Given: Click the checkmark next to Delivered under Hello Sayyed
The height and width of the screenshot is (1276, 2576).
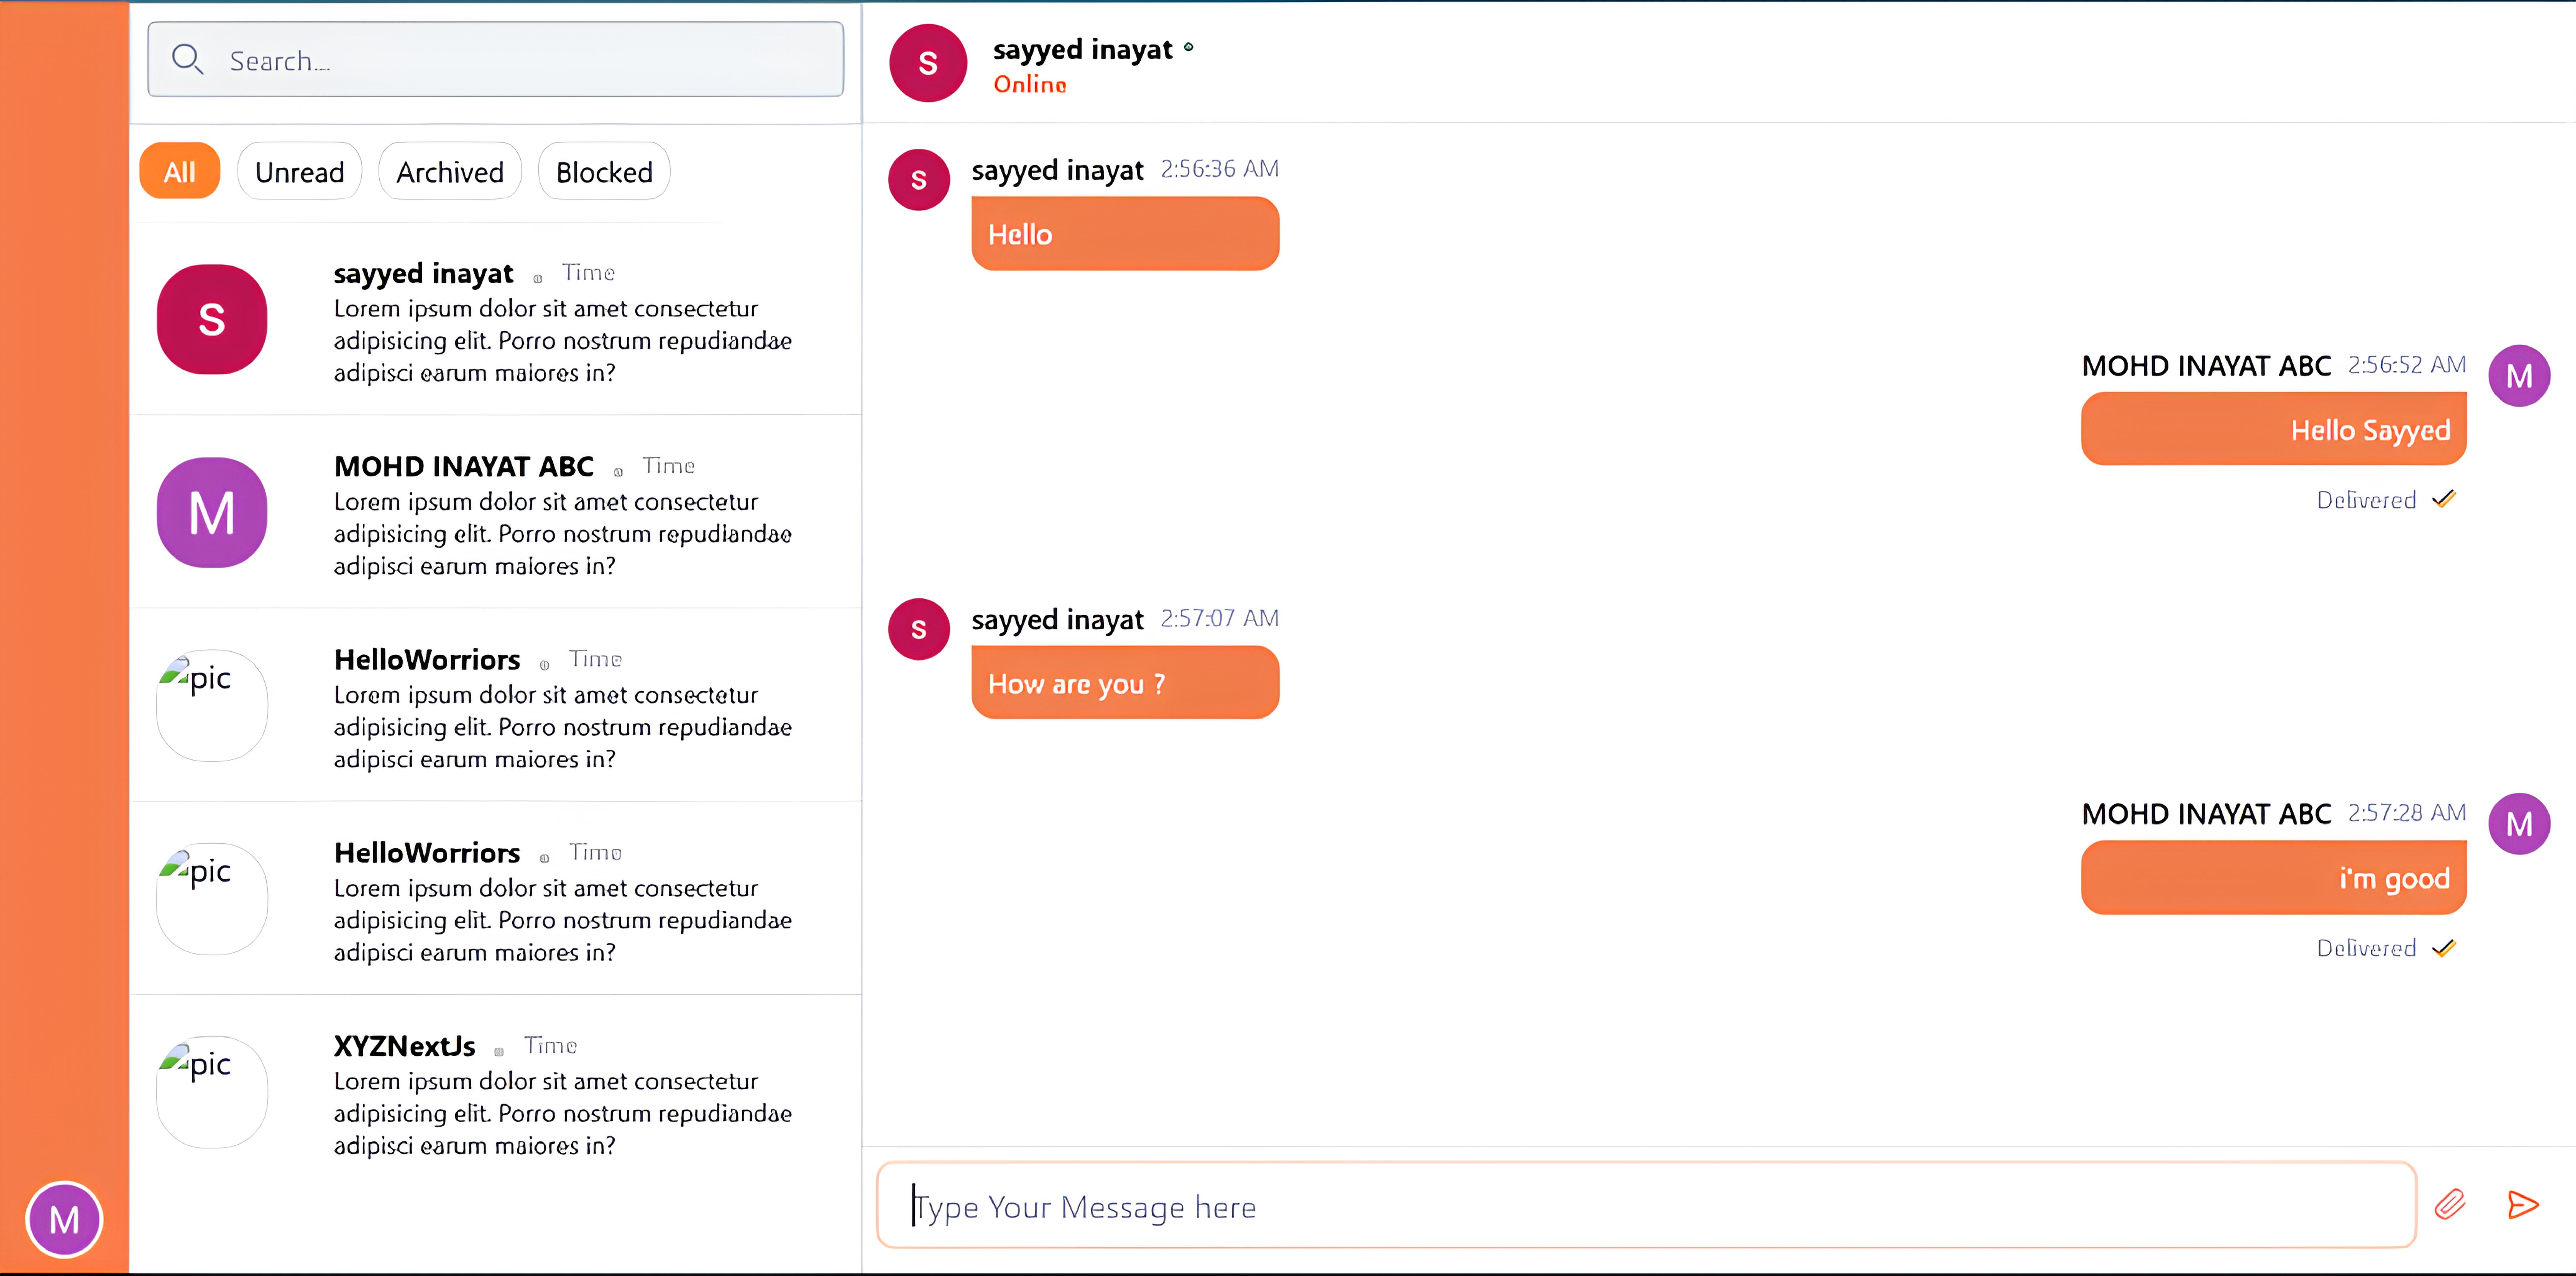Looking at the screenshot, I should (2444, 499).
